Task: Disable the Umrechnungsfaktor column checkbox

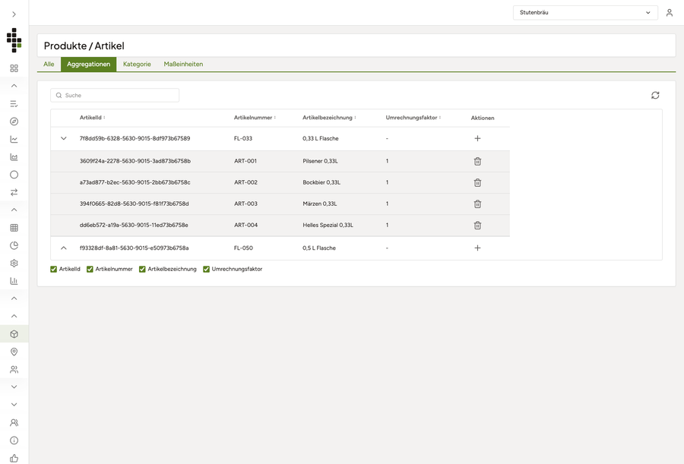Action: 206,269
